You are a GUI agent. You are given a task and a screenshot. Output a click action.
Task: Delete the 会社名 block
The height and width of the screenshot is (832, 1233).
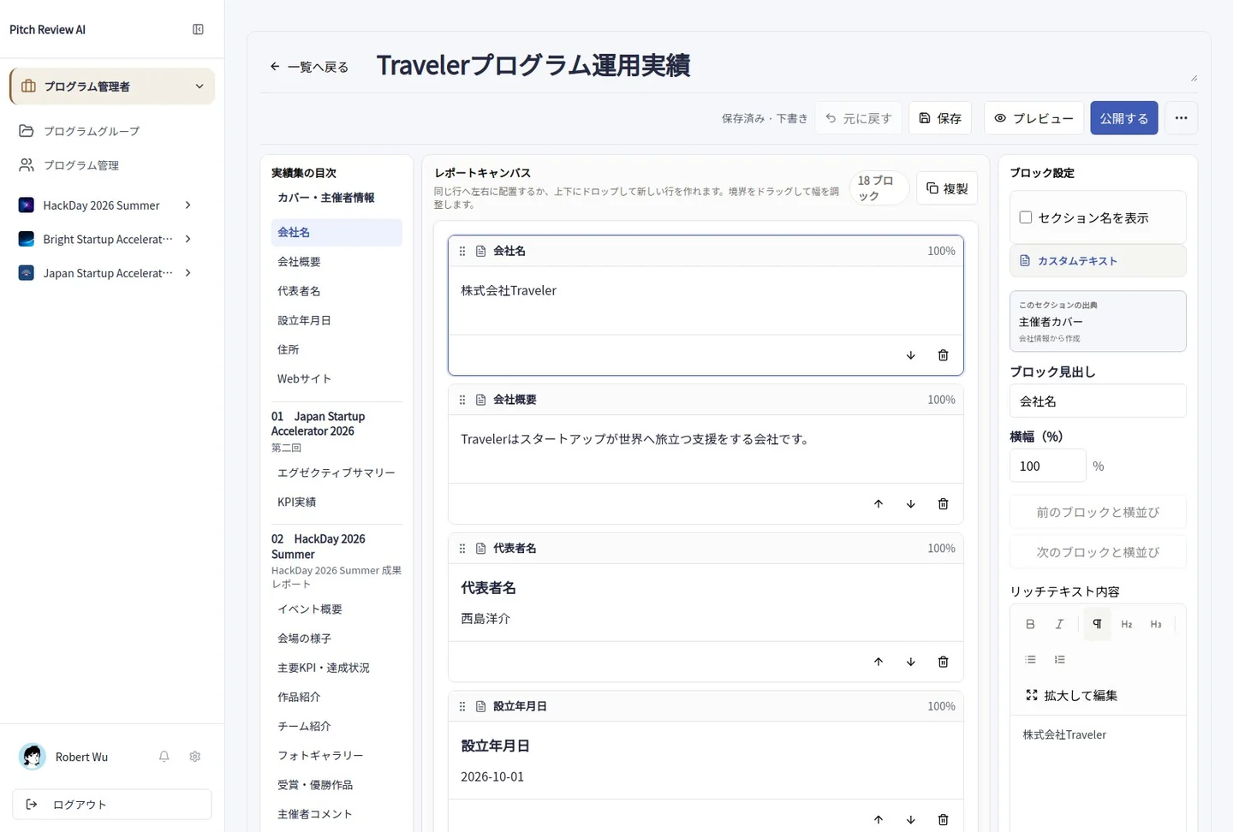coord(944,355)
